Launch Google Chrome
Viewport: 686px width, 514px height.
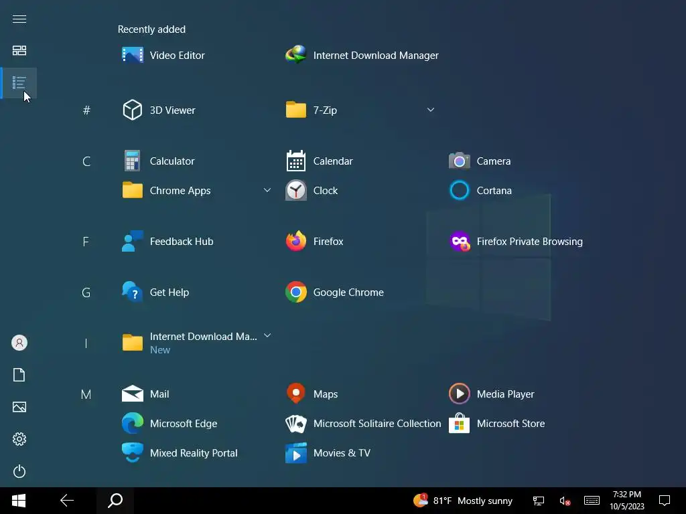[x=335, y=292]
